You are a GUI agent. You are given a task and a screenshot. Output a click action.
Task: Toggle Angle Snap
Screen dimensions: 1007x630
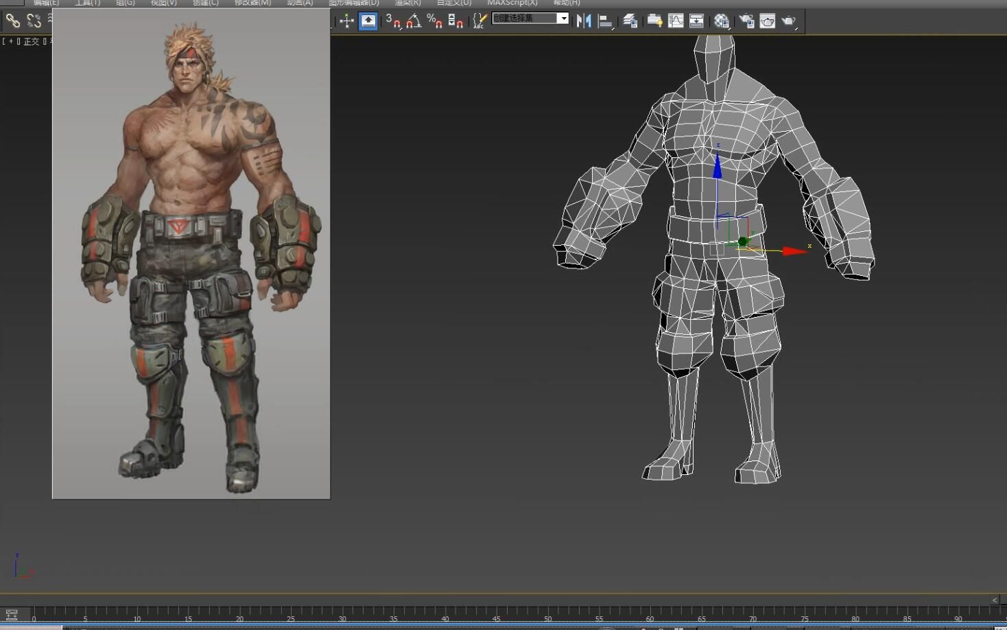[x=414, y=21]
